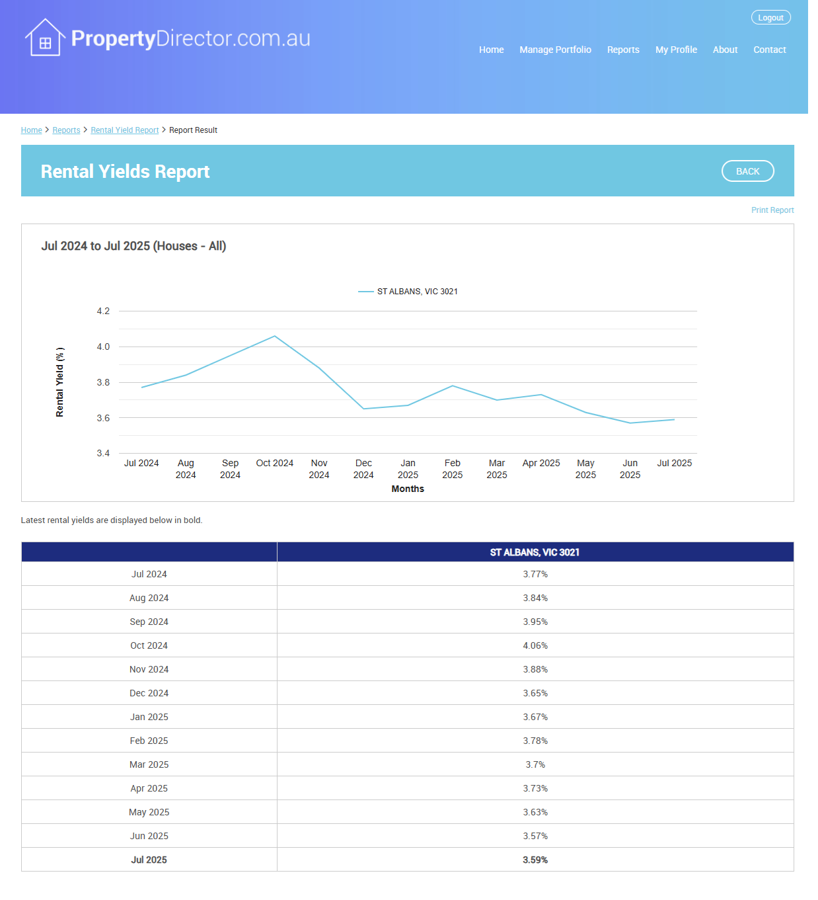Follow the Rental Yield Report breadcrumb
The width and height of the screenshot is (818, 900).
124,130
